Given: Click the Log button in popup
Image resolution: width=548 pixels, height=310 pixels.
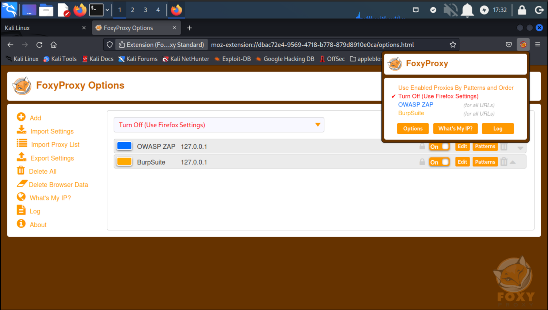Looking at the screenshot, I should (x=498, y=128).
